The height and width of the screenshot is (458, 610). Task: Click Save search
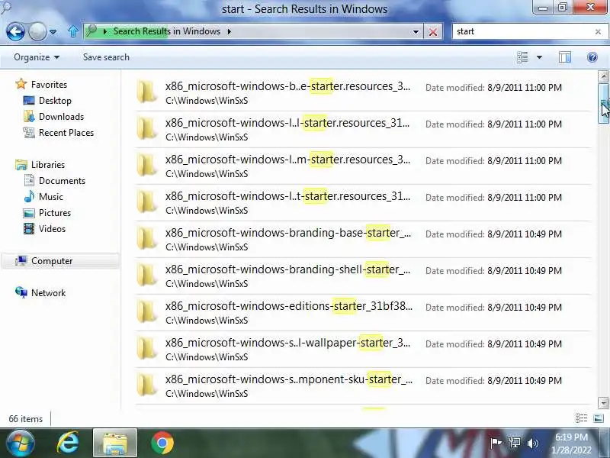[106, 57]
